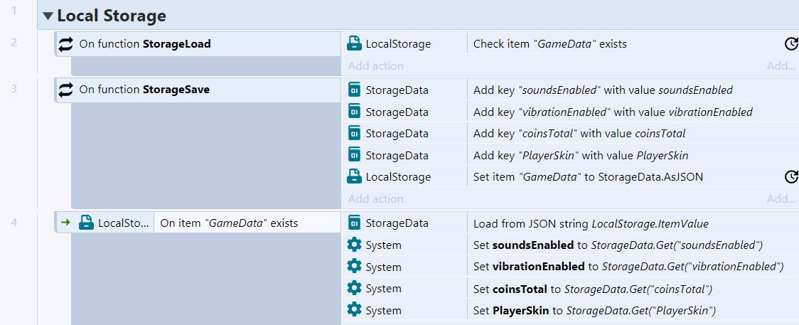Click System gear icon for coinsTotal row
Image resolution: width=799 pixels, height=325 pixels.
coord(354,288)
